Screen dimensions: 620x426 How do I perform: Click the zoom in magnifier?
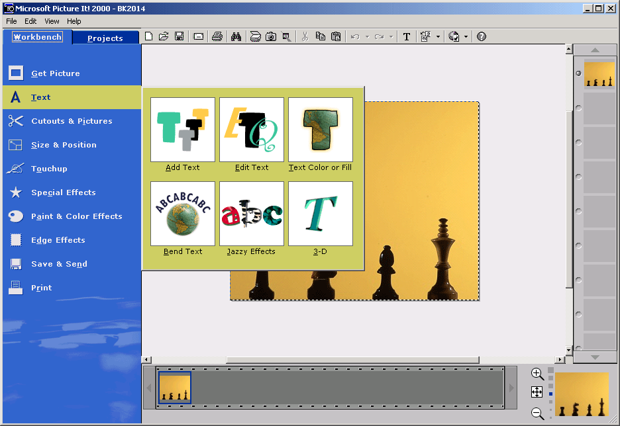[537, 374]
